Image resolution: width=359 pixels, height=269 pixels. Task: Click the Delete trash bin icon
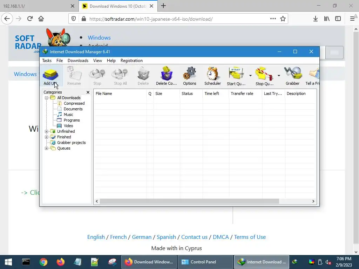tap(143, 76)
